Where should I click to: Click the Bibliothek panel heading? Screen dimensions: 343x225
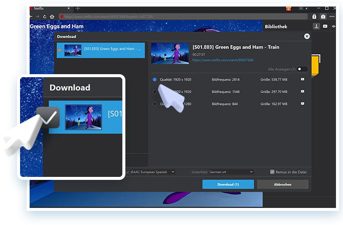coord(276,27)
